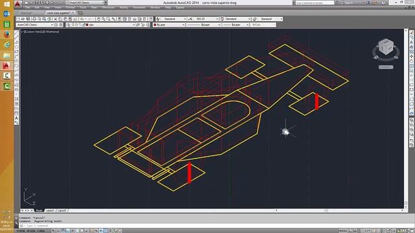Screen dimensions: 415x233
Task: Open the ISO-25 dimension style dropdown
Action: pyautogui.click(x=206, y=19)
